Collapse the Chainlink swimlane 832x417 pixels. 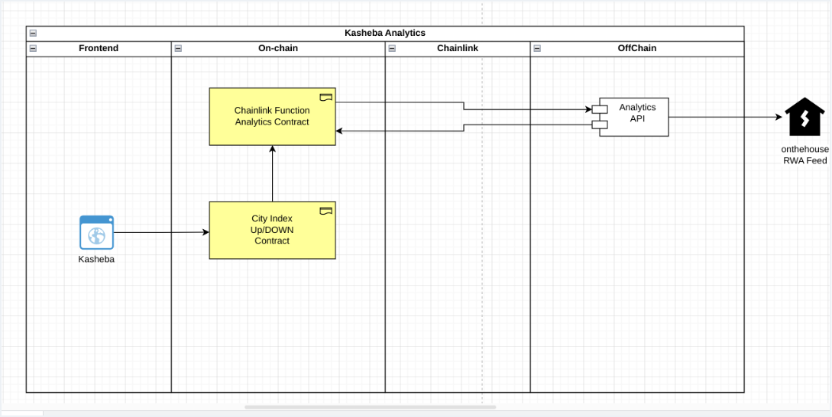pyautogui.click(x=392, y=49)
